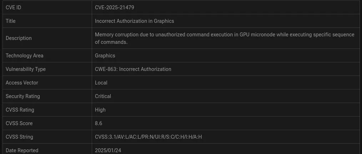Click the Local access vector value
Image resolution: width=362 pixels, height=154 pixels.
pyautogui.click(x=101, y=83)
